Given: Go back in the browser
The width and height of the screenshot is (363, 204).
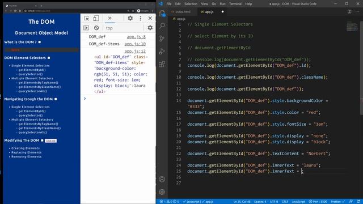Looking at the screenshot, I should click(6, 11).
